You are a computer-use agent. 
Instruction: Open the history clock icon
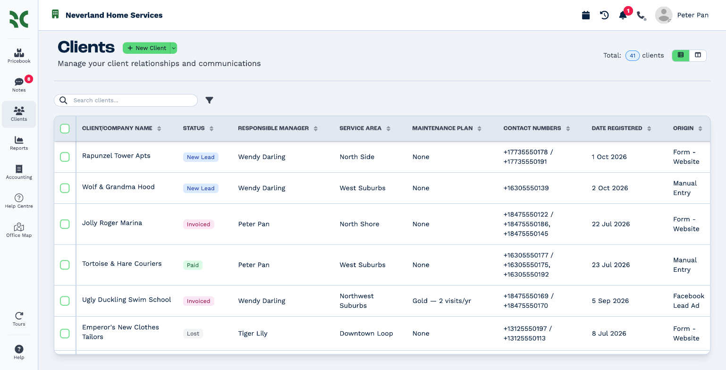(604, 15)
